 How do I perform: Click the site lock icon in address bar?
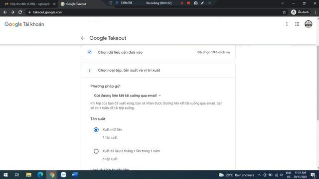point(29,12)
